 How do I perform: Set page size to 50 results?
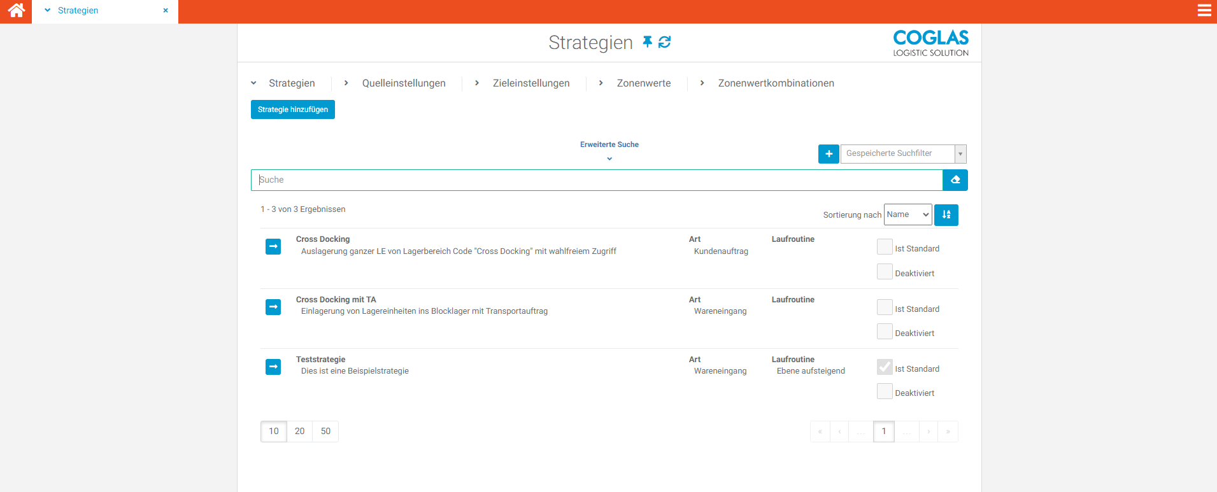point(325,432)
